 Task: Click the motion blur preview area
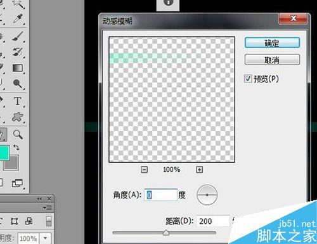point(172,100)
